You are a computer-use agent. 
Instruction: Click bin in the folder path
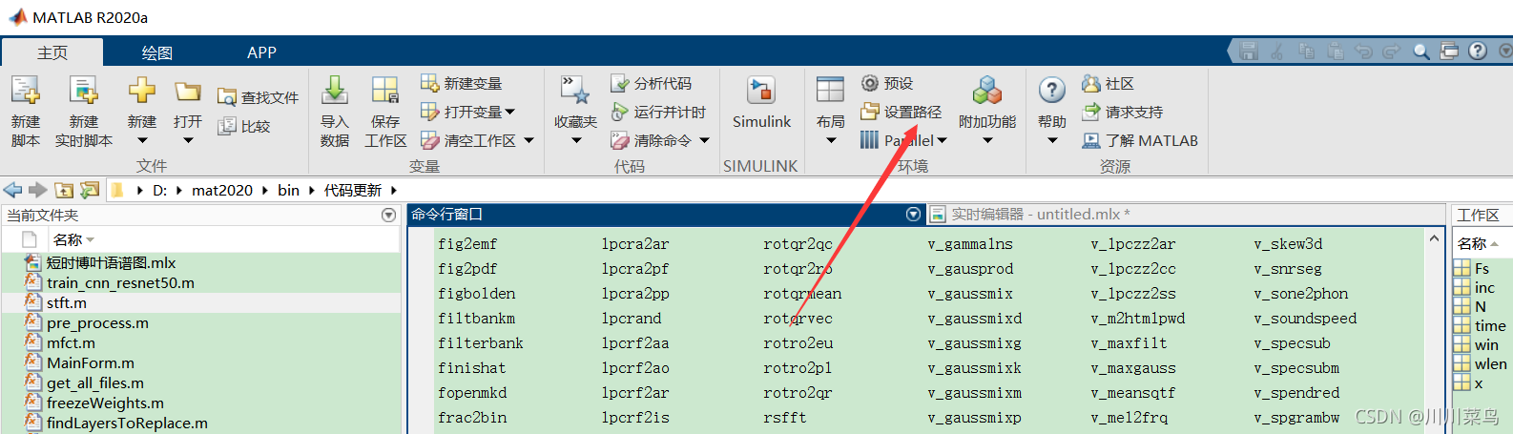(x=288, y=190)
